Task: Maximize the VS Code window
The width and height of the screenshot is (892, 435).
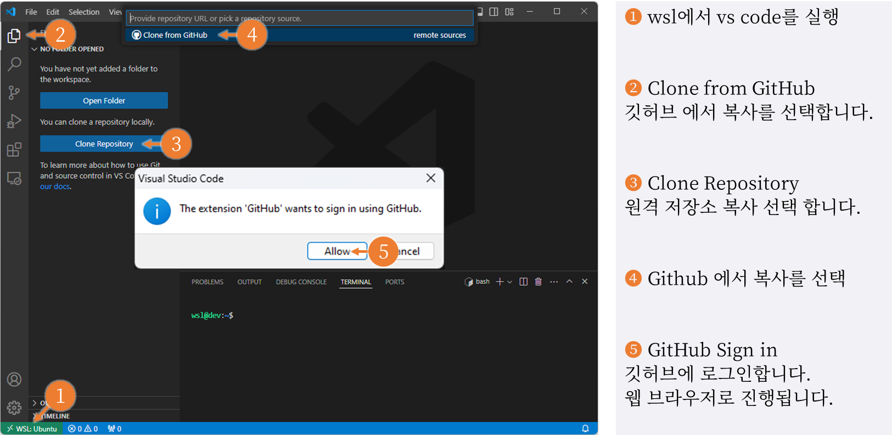Action: pyautogui.click(x=557, y=12)
